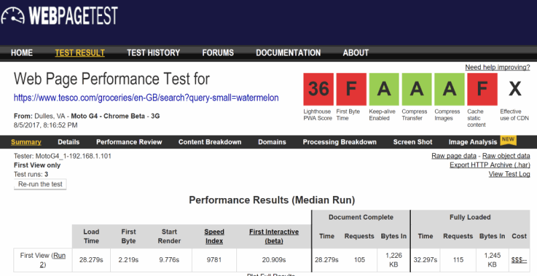Switch to Summary tab

pyautogui.click(x=26, y=142)
